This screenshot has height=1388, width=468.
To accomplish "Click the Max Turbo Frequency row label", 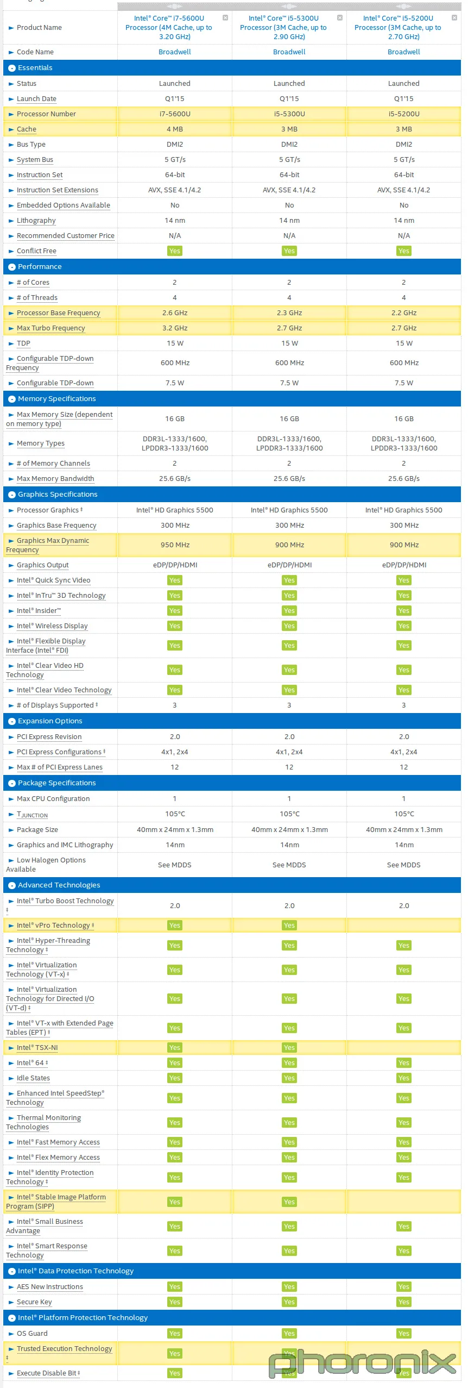I will [x=51, y=328].
